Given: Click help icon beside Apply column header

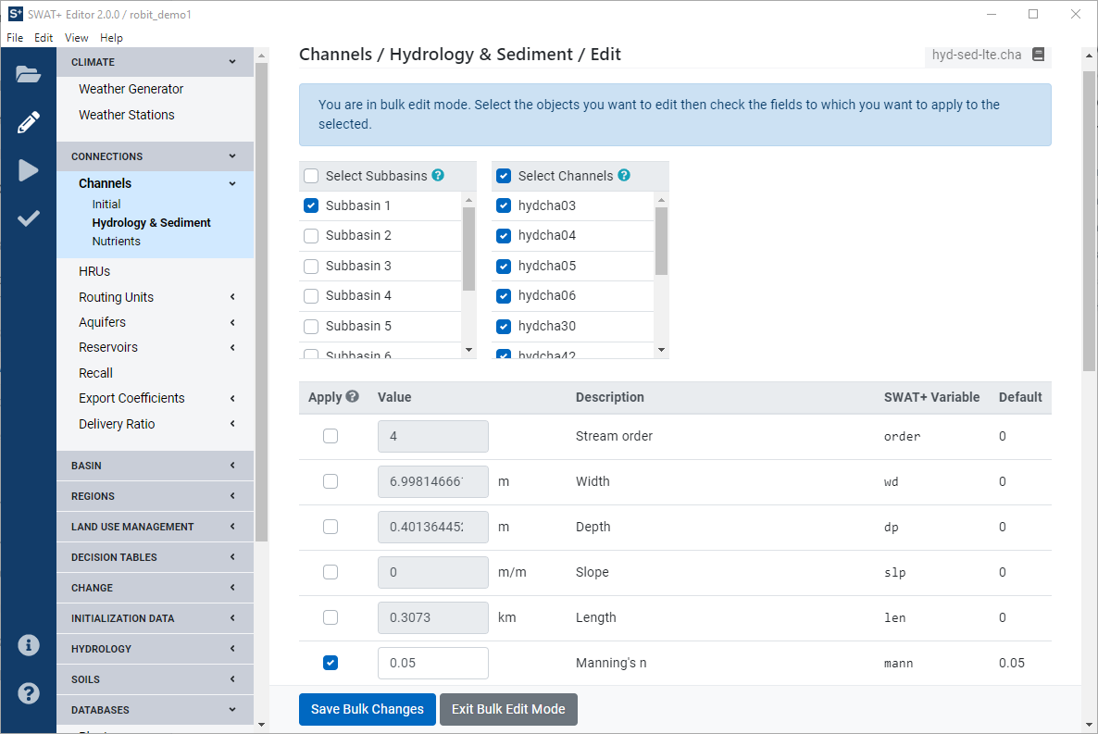Looking at the screenshot, I should point(352,397).
